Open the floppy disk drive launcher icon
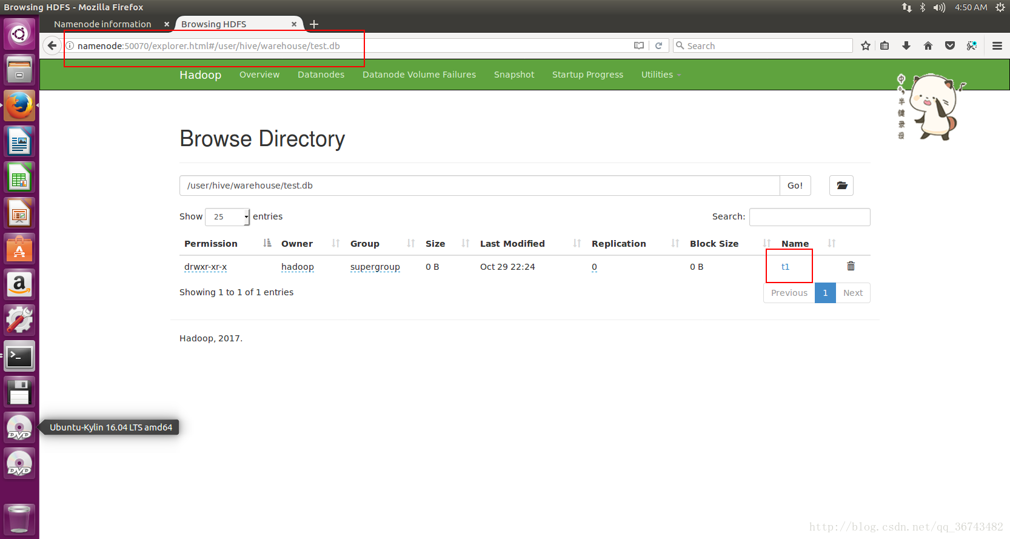Screen dimensions: 1010x539 pos(19,392)
